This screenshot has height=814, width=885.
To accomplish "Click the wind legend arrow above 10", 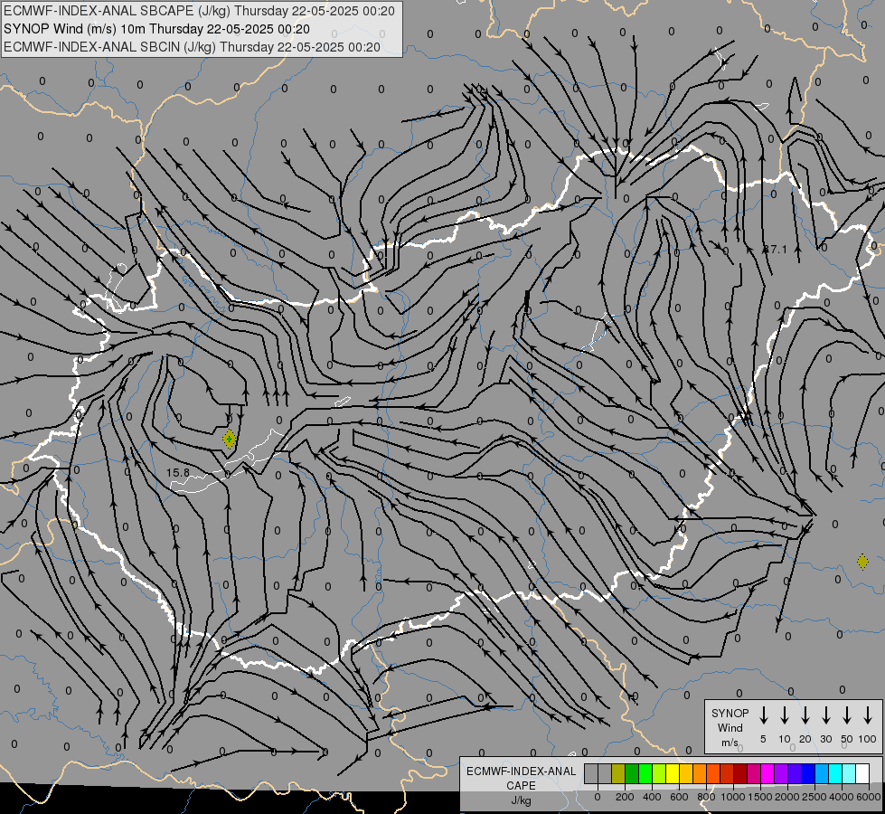I will pyautogui.click(x=785, y=715).
